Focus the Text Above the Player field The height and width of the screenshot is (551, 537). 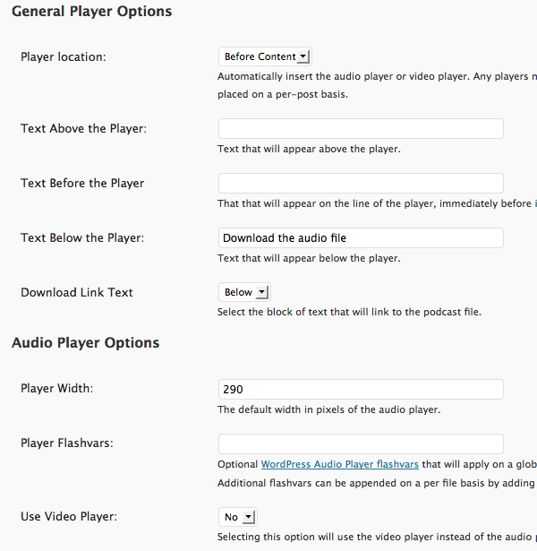pos(361,128)
